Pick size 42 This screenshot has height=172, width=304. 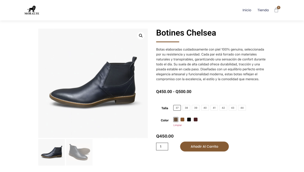tap(223, 108)
